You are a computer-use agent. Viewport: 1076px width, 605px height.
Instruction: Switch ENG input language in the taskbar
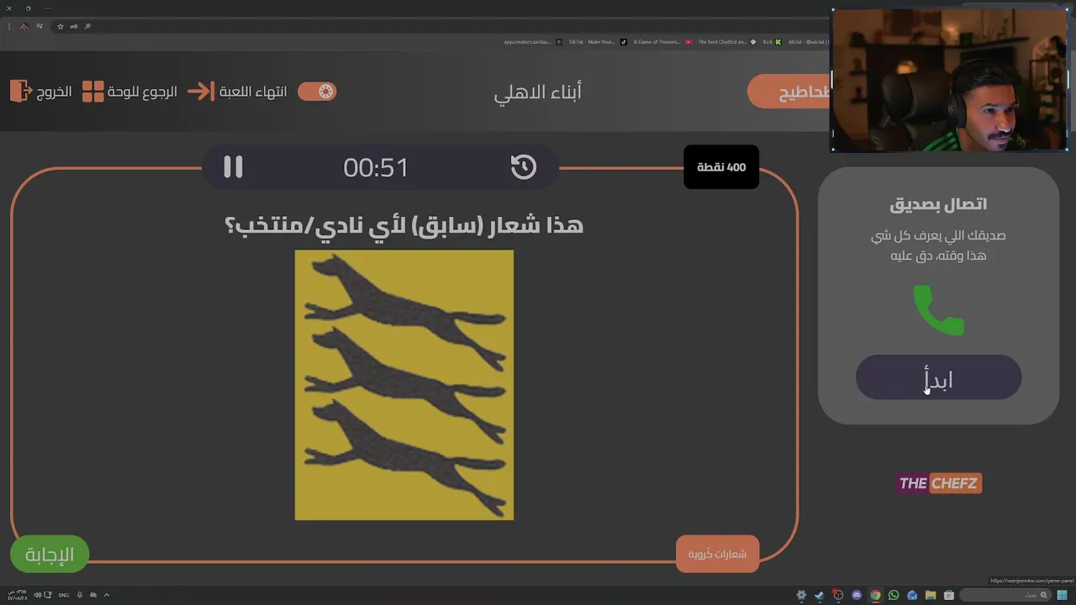pos(64,595)
